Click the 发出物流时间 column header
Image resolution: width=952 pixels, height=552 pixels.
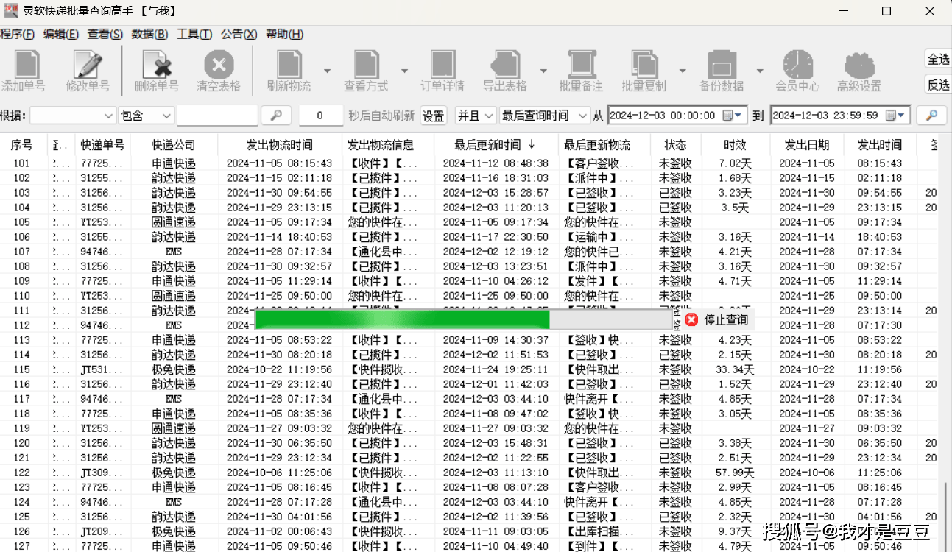pyautogui.click(x=280, y=145)
